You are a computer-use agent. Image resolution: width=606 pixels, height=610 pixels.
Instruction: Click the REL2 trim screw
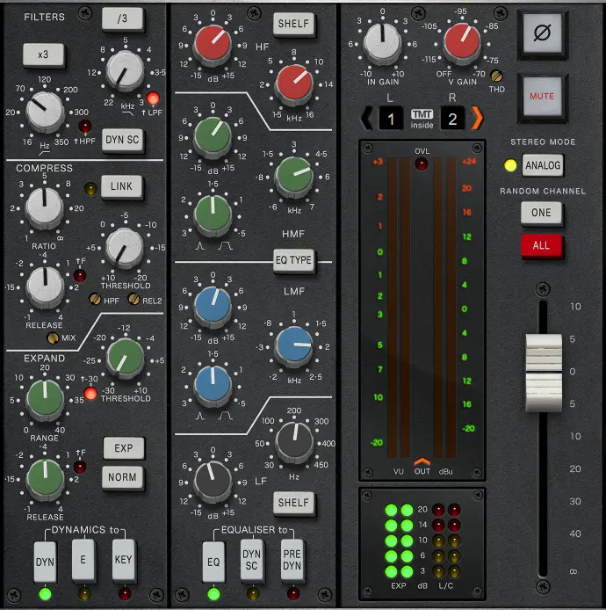[x=134, y=299]
